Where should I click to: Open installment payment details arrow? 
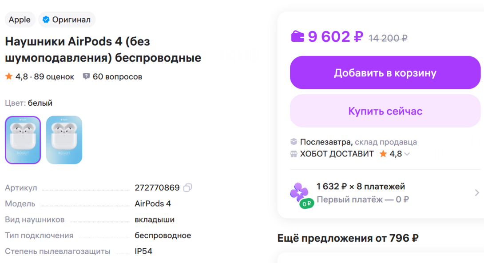(x=477, y=193)
